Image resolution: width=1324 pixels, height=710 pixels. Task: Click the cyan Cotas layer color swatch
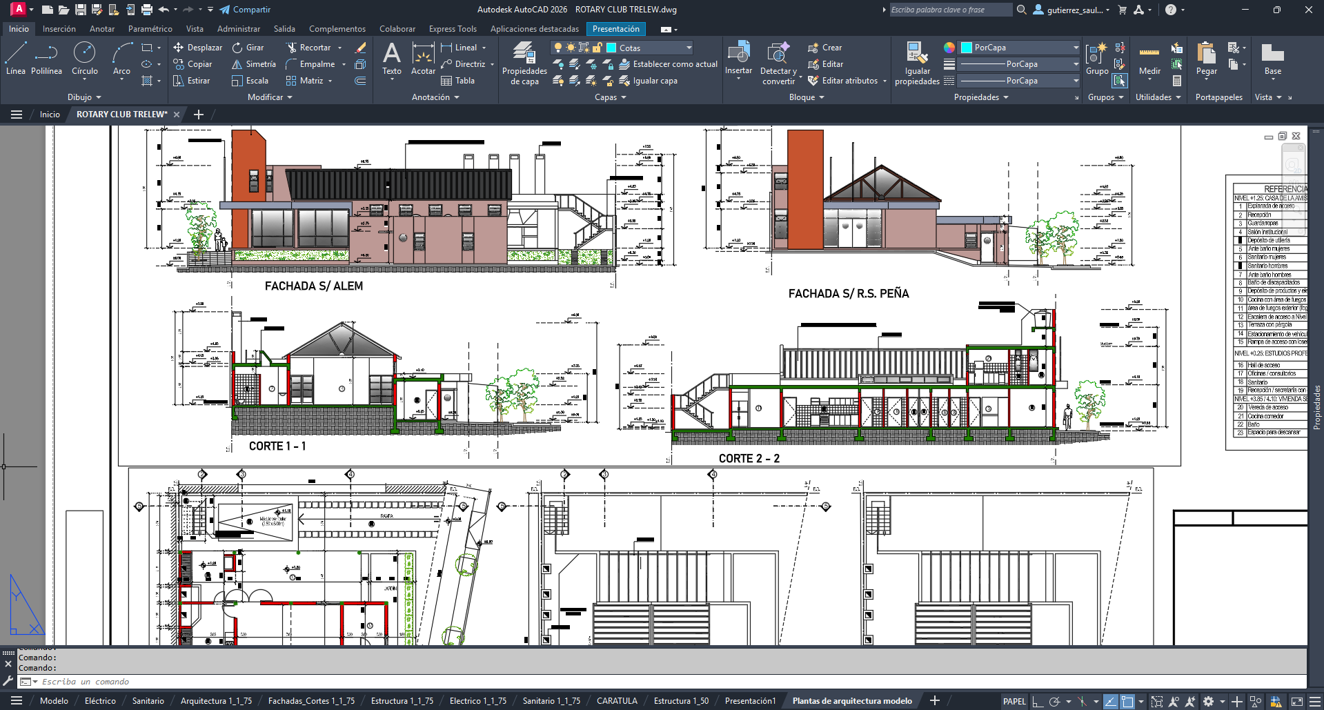(x=611, y=48)
